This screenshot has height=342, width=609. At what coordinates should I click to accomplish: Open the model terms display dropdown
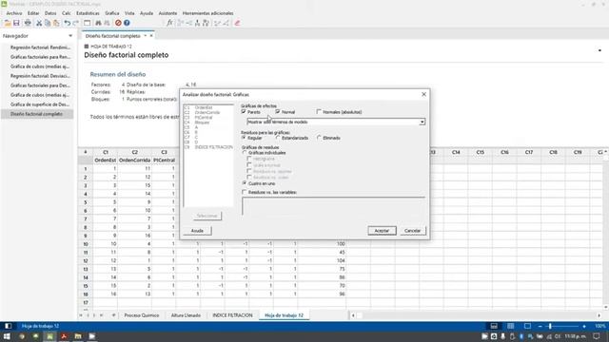pos(422,123)
